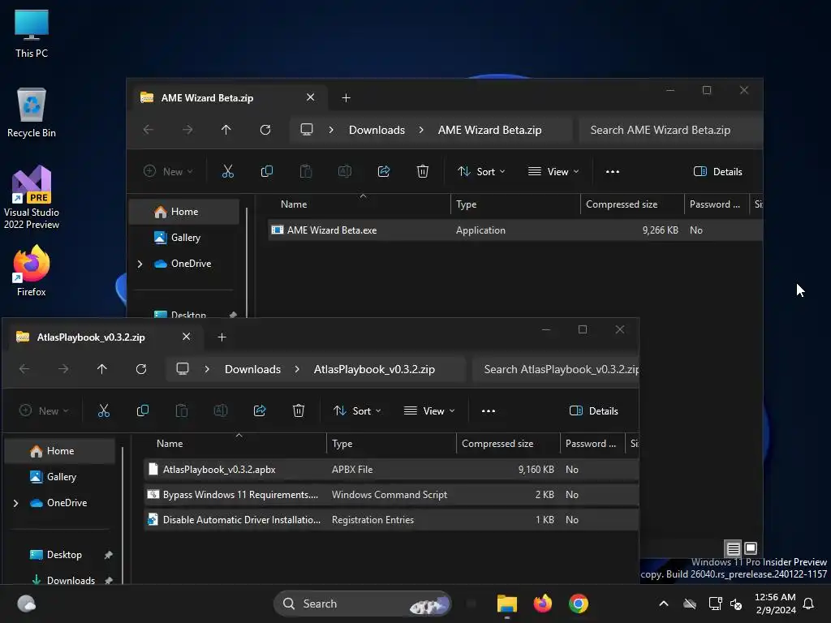This screenshot has width=831, height=623.
Task: Click Share icon in AME Wizard window
Action: tap(384, 171)
